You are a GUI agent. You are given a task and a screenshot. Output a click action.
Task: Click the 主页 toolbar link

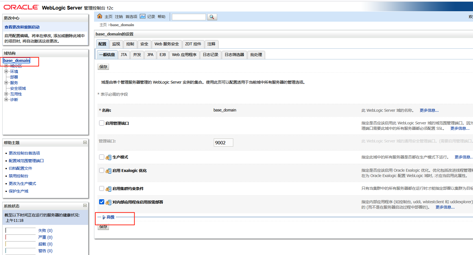[x=109, y=17]
